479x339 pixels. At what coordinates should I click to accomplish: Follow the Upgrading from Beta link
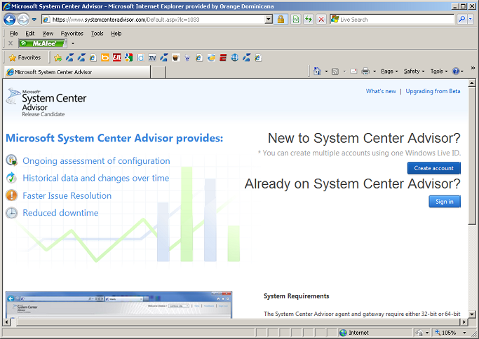433,91
